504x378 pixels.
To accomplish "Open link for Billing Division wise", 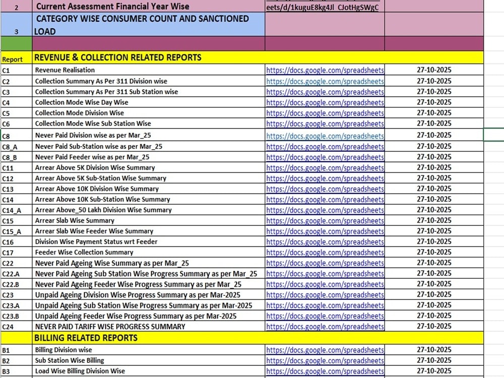I will coord(325,350).
